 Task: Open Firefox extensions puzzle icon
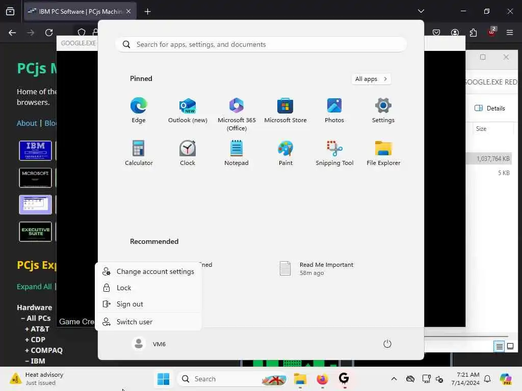[473, 33]
